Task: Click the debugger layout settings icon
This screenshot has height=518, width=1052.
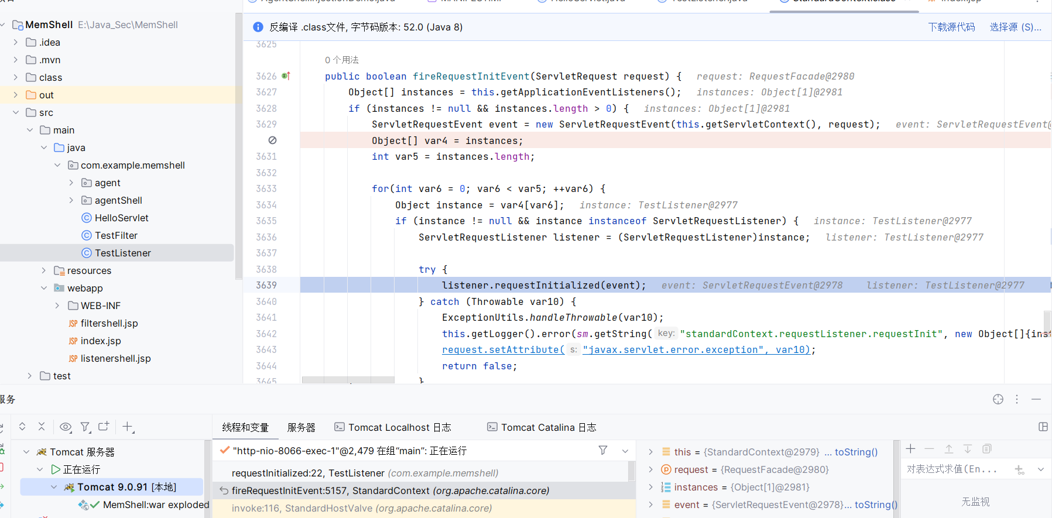Action: 1043,427
